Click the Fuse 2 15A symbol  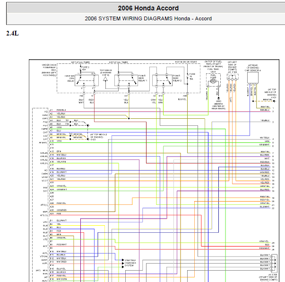(x=80, y=69)
